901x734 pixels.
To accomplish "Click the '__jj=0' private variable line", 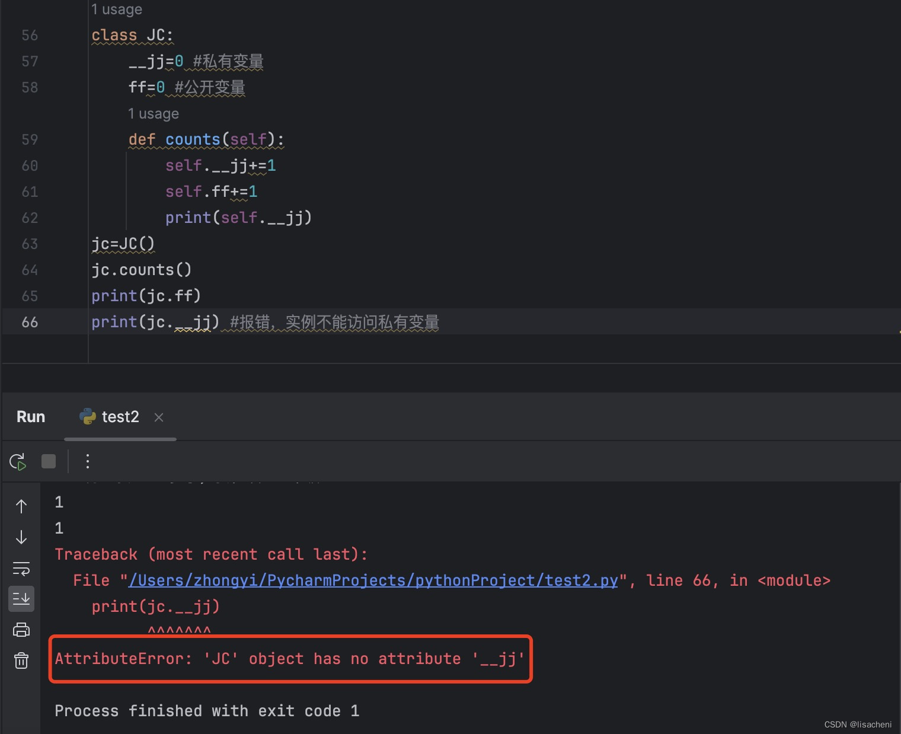I will click(196, 62).
